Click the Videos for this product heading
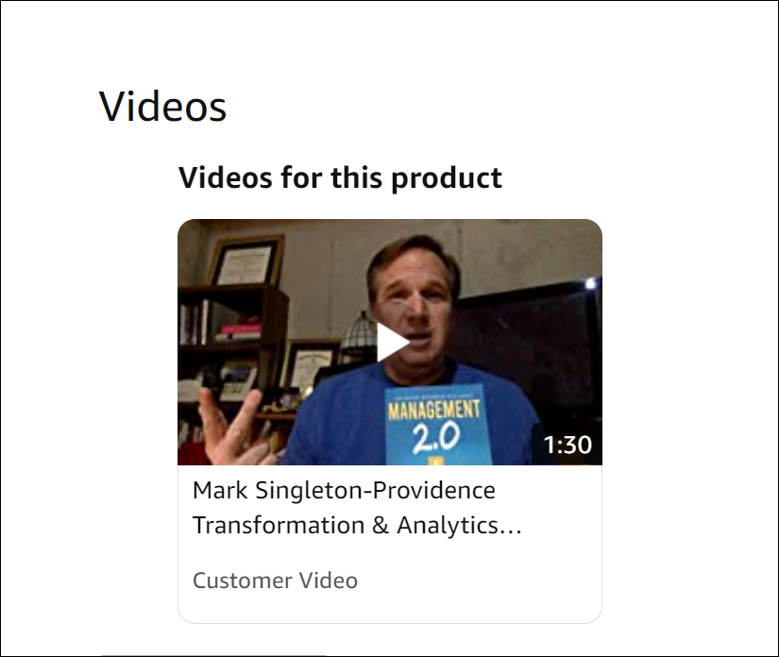Screen dimensions: 779x657 tap(340, 177)
